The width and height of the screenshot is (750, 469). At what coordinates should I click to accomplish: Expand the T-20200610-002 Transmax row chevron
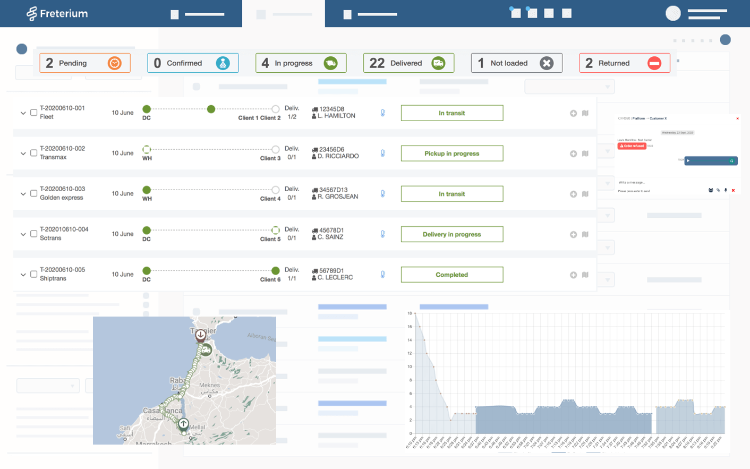coord(23,154)
